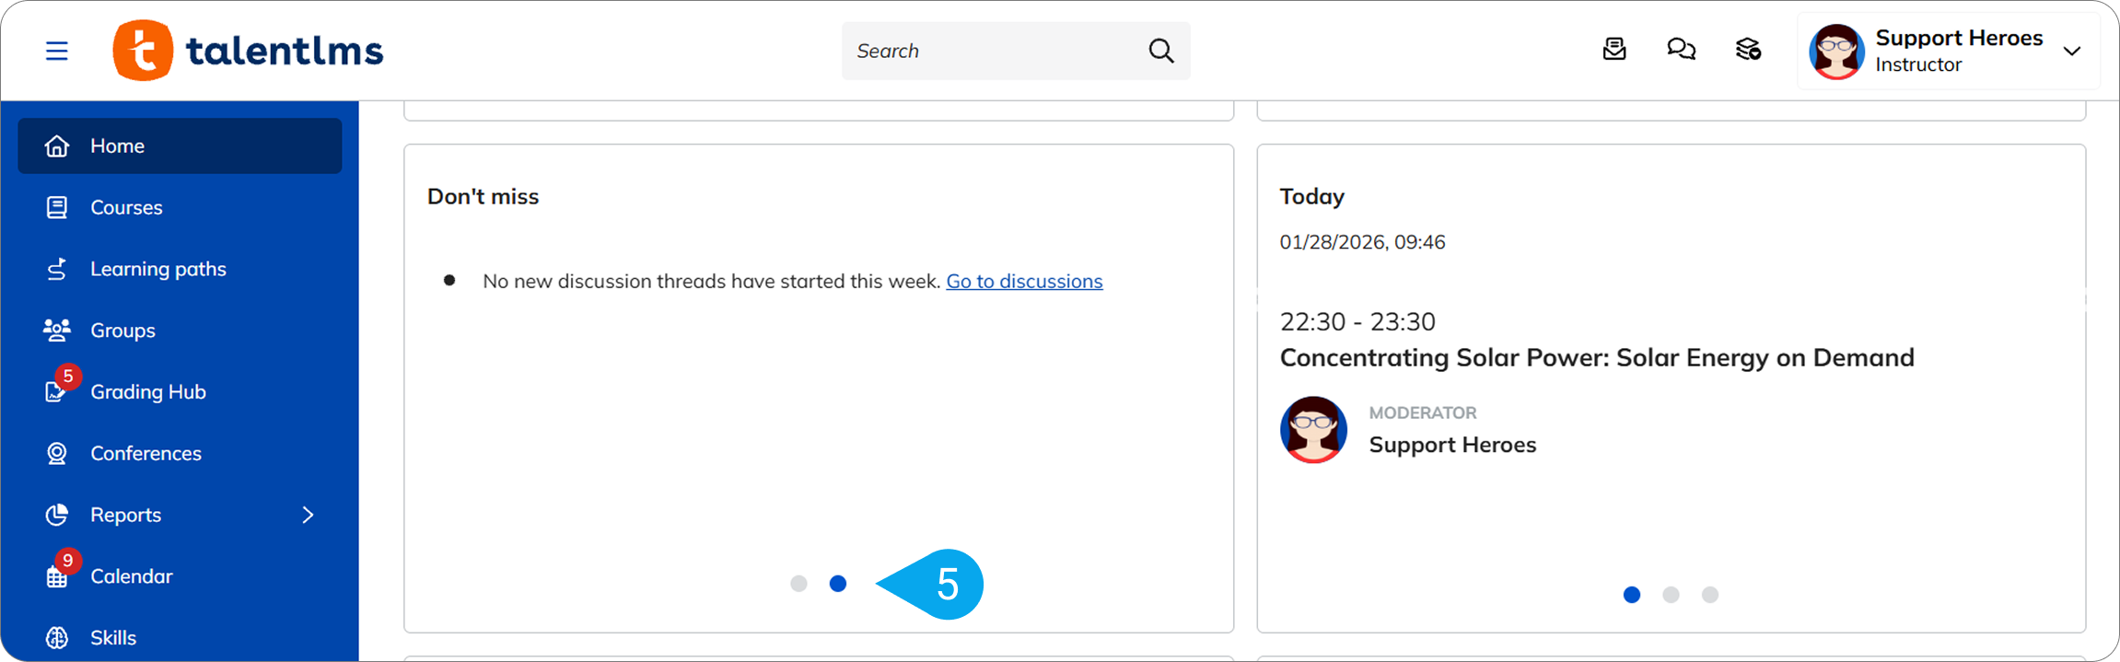This screenshot has width=2120, height=662.
Task: Follow the Go to discussions link
Action: point(1024,281)
